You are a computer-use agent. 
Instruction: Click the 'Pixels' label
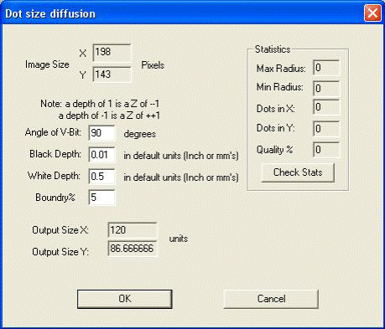[x=153, y=65]
